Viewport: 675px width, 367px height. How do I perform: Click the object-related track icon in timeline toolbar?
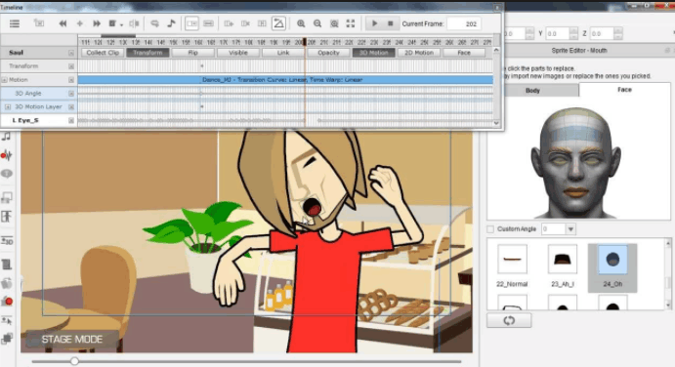coord(39,23)
